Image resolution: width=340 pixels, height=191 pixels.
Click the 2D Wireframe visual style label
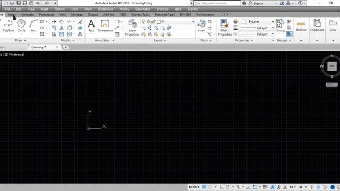[14, 55]
